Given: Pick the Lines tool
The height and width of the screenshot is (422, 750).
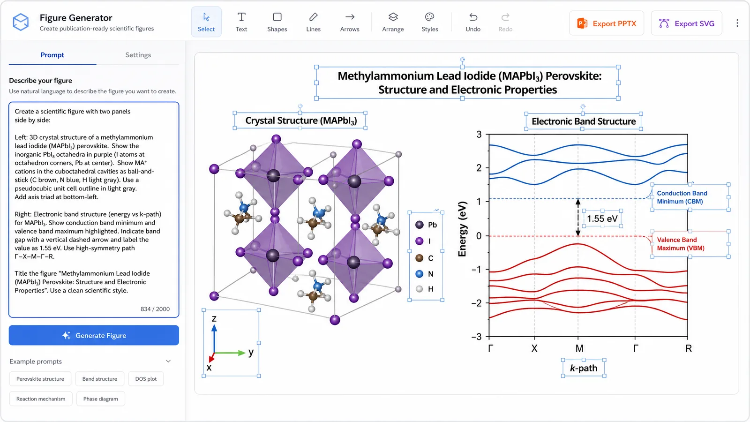Looking at the screenshot, I should click(314, 22).
